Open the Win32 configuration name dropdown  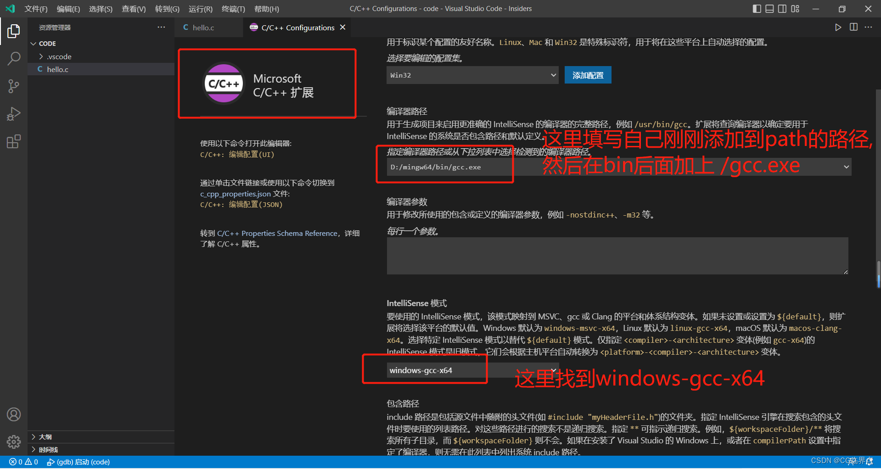click(x=472, y=75)
